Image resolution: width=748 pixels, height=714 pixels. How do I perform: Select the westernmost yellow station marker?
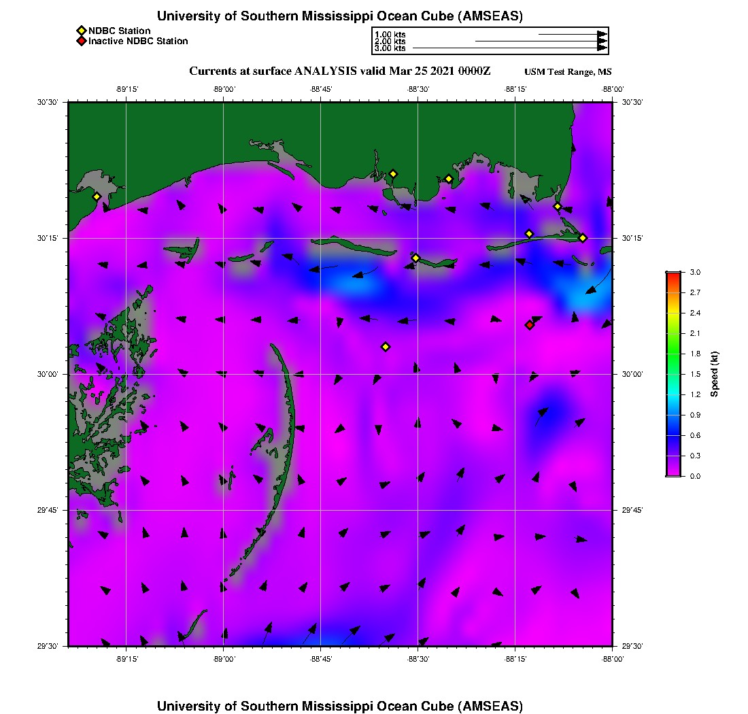[97, 197]
